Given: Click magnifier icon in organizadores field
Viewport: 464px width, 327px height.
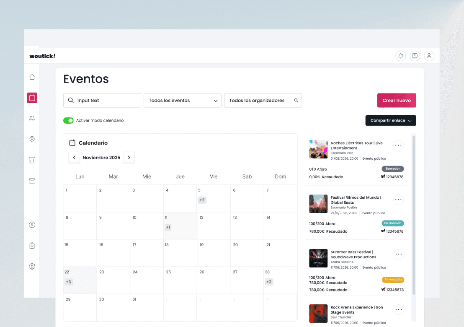Looking at the screenshot, I should 296,101.
